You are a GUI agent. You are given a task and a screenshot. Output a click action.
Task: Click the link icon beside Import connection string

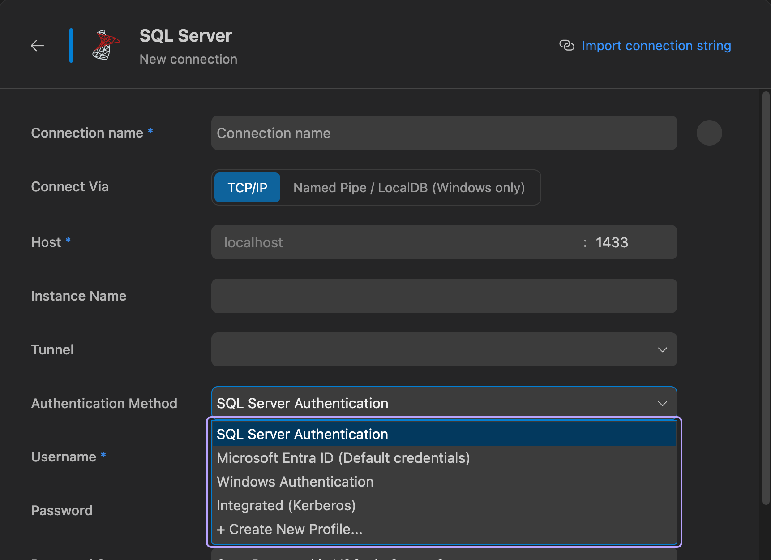click(566, 46)
